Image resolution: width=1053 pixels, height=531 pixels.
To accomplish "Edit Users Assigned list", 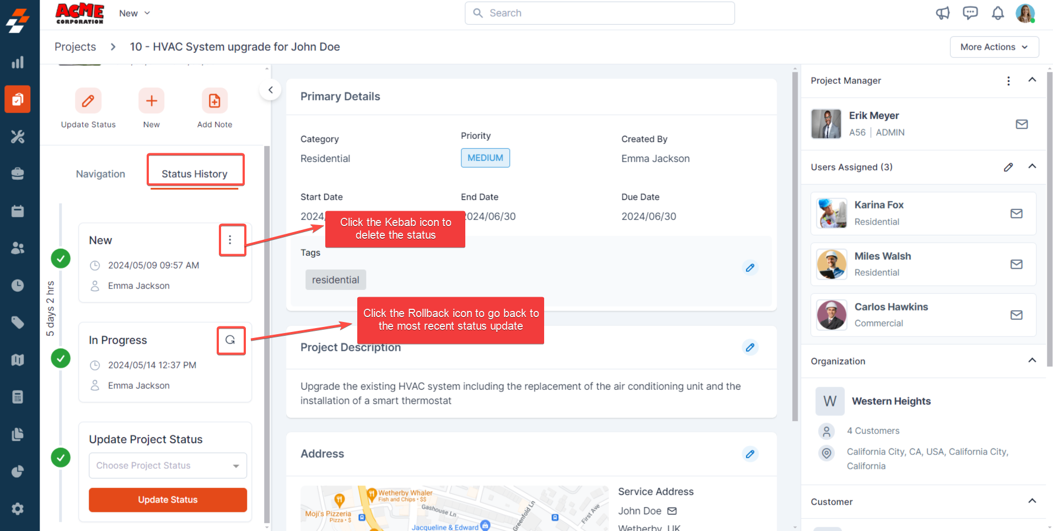I will click(x=1008, y=167).
